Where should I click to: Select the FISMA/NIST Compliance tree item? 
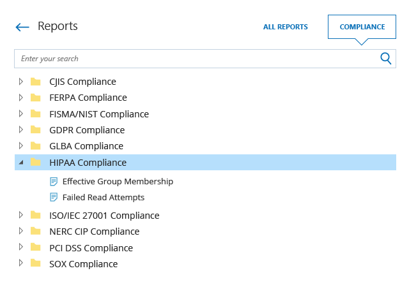coord(99,114)
